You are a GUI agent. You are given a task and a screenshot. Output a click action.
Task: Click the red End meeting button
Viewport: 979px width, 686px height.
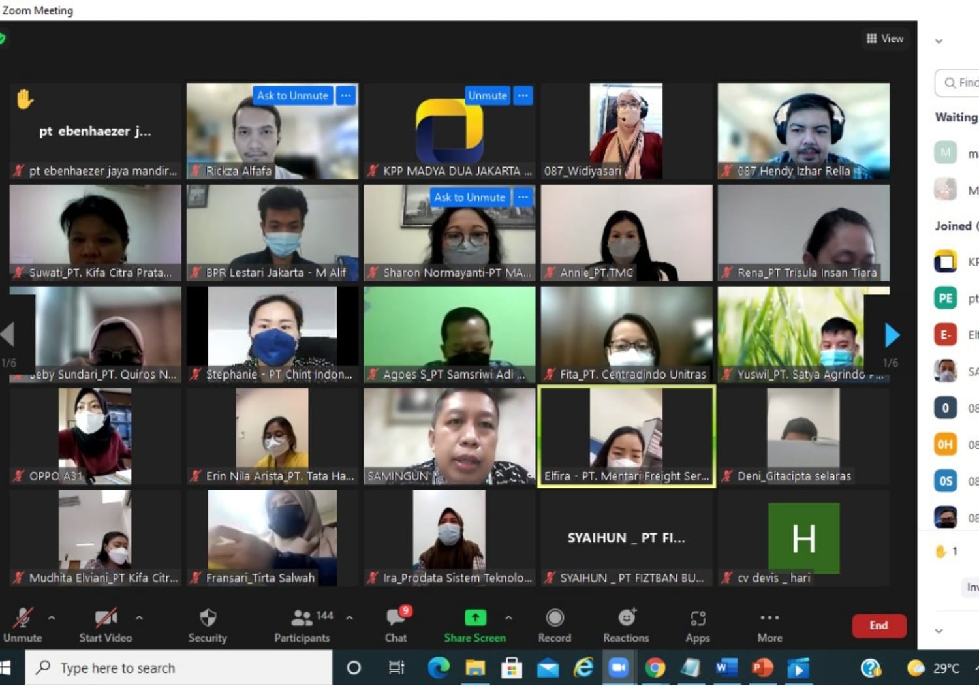(x=878, y=625)
